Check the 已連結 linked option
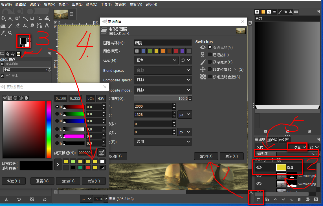323x206 pixels. (210, 55)
